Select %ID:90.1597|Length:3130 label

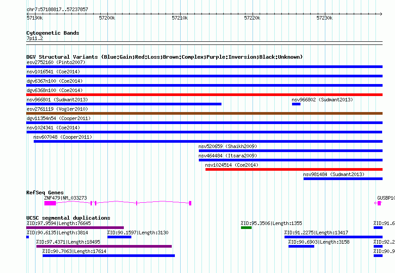pyautogui.click(x=138, y=233)
